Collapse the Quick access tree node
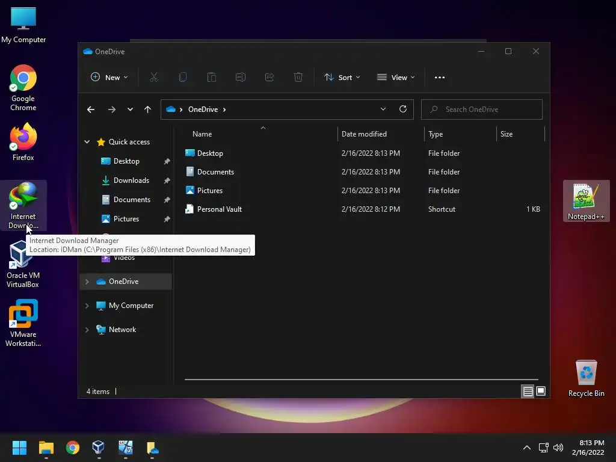The width and height of the screenshot is (616, 462). tap(87, 142)
